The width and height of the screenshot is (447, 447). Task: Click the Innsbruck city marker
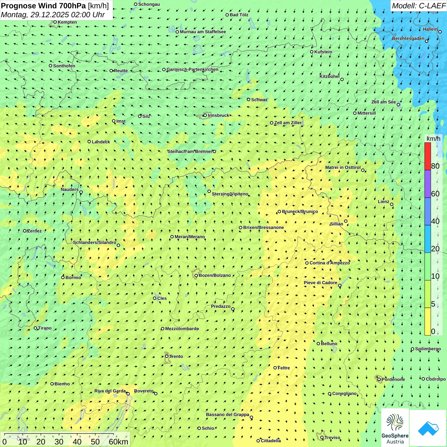(x=205, y=115)
